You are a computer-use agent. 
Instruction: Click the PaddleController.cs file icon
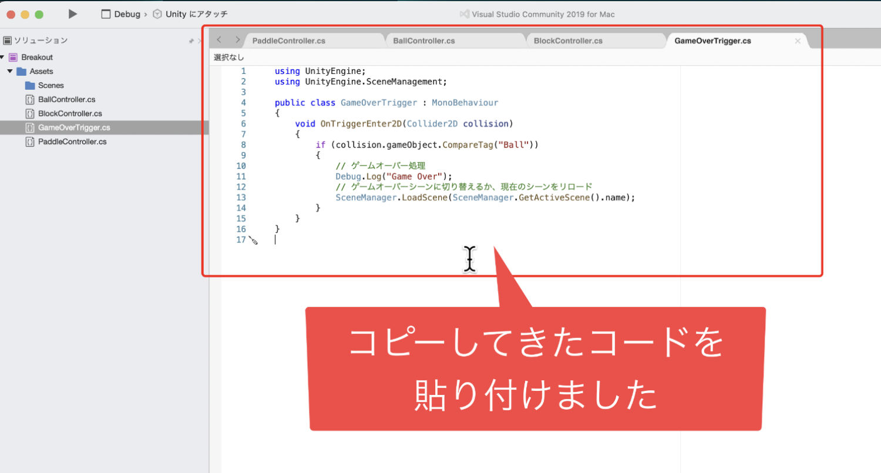coord(30,141)
